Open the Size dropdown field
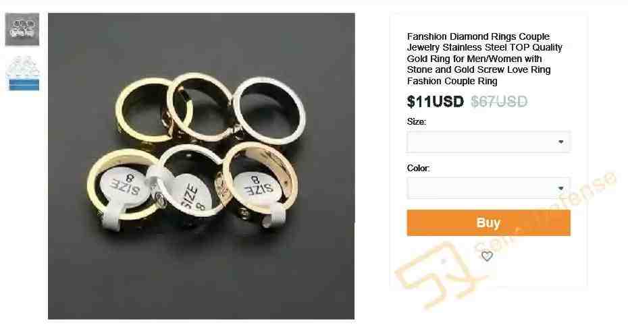 pyautogui.click(x=489, y=142)
